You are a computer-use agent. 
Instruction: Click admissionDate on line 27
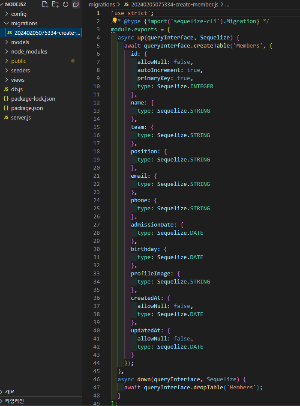(x=152, y=224)
